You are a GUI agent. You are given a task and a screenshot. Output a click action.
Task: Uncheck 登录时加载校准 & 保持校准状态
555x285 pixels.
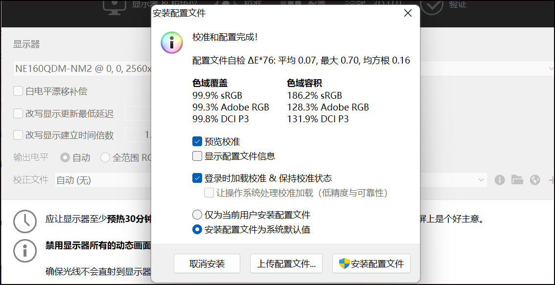(x=197, y=178)
